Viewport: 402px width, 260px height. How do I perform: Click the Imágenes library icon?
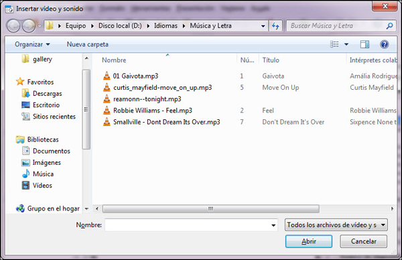pos(25,163)
